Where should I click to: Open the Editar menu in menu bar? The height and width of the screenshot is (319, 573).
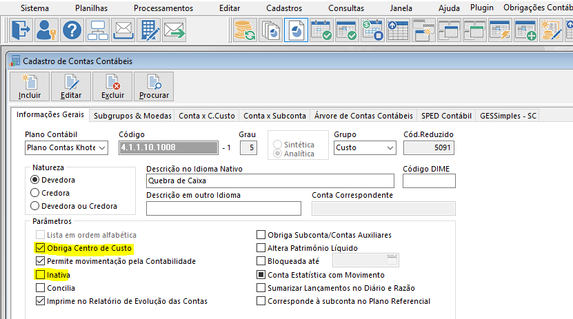click(x=230, y=8)
